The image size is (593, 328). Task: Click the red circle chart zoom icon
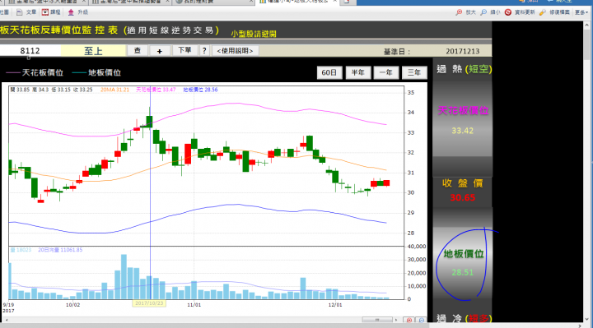pos(409,320)
